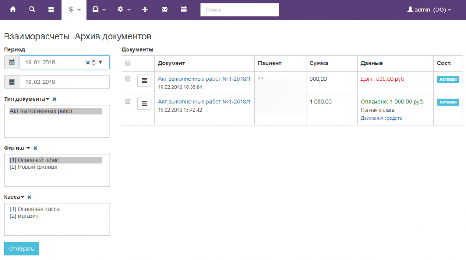Image resolution: width=466 pixels, height=260 pixels.
Task: Click into the 16.02.2018 end date field
Action: pyautogui.click(x=65, y=82)
